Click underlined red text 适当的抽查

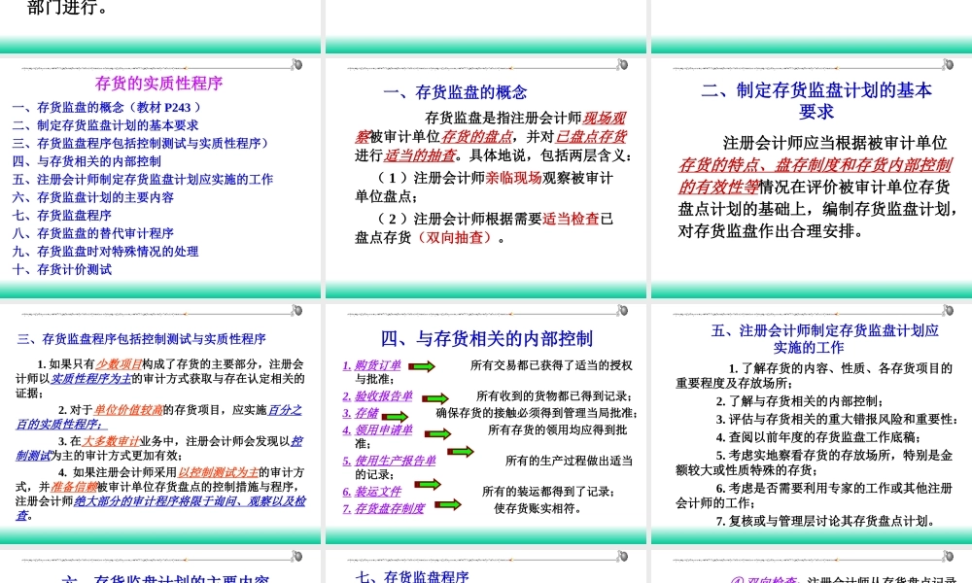pos(420,154)
